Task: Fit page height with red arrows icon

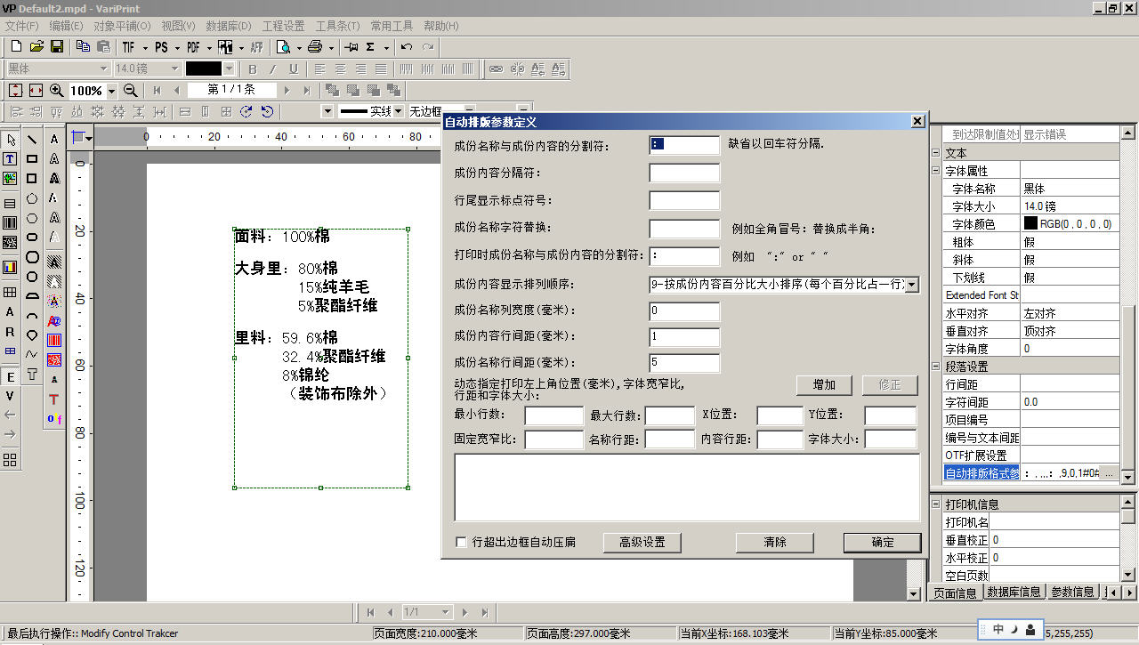Action: tap(16, 90)
